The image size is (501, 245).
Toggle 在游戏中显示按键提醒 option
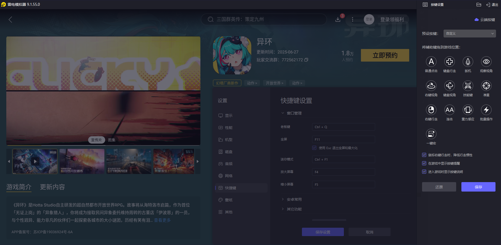[x=424, y=163]
